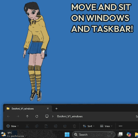Click the Rename icon in toolbar

click(56, 126)
